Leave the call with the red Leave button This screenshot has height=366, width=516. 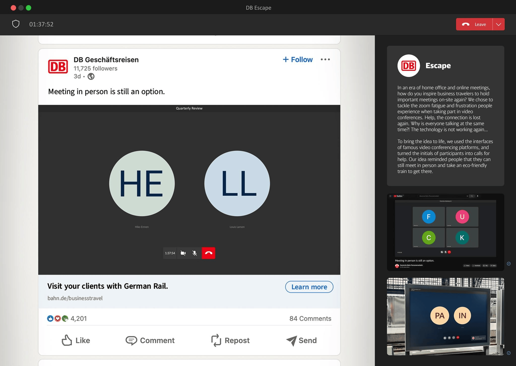(474, 24)
